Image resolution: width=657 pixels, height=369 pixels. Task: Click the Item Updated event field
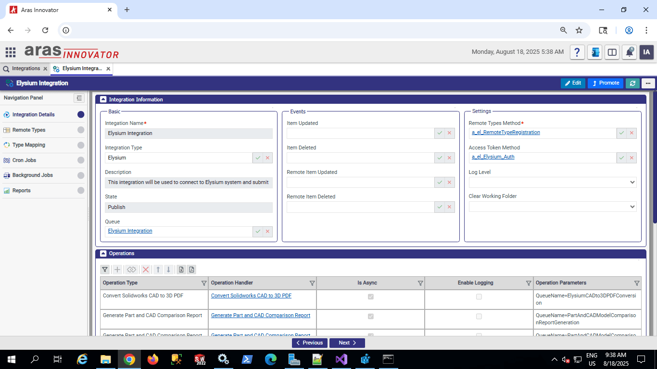(x=361, y=133)
